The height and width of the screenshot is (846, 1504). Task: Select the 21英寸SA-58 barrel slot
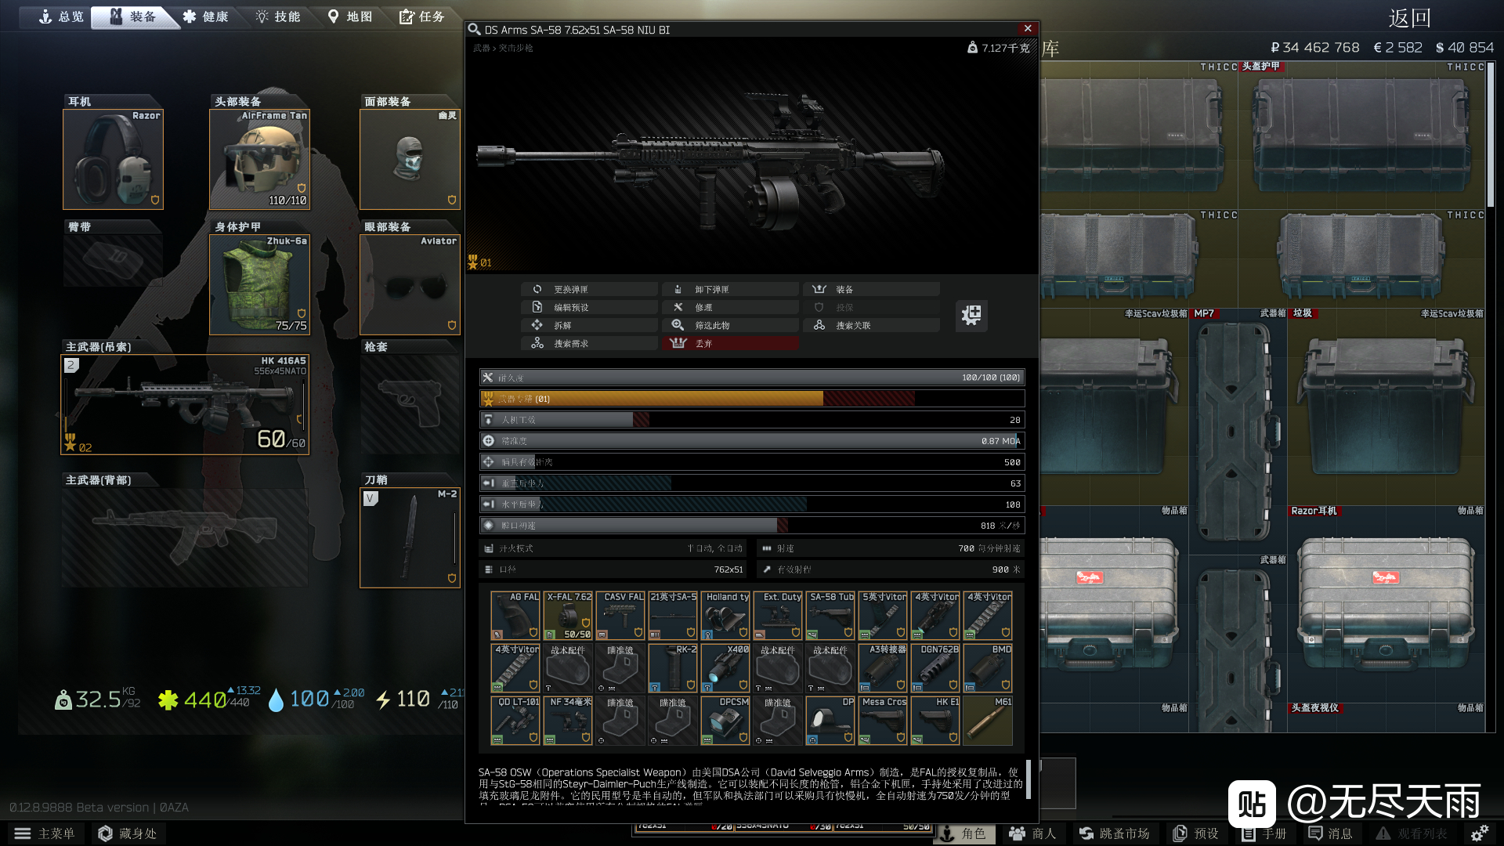click(x=673, y=616)
